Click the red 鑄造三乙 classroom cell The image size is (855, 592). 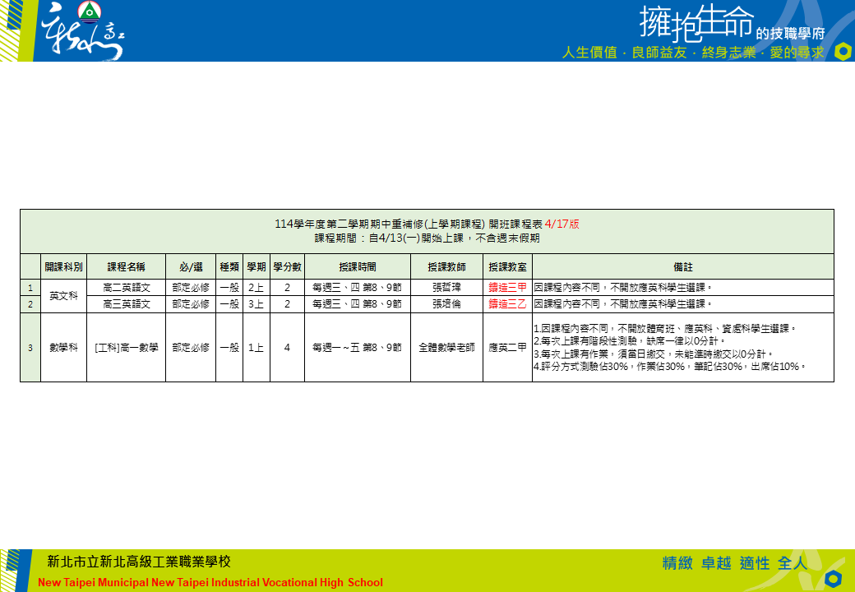508,304
